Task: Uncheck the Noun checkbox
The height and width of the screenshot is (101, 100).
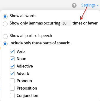Action: (x=12, y=59)
